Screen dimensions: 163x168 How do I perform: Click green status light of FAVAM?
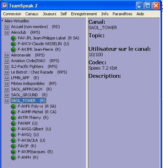click(13, 123)
